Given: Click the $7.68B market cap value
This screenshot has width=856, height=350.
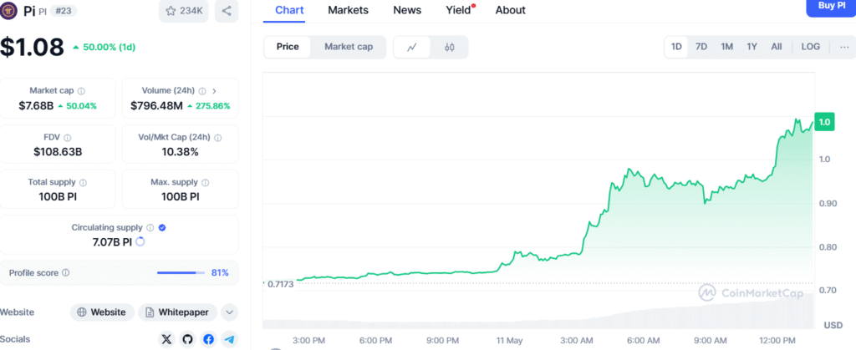Looking at the screenshot, I should pyautogui.click(x=36, y=106).
